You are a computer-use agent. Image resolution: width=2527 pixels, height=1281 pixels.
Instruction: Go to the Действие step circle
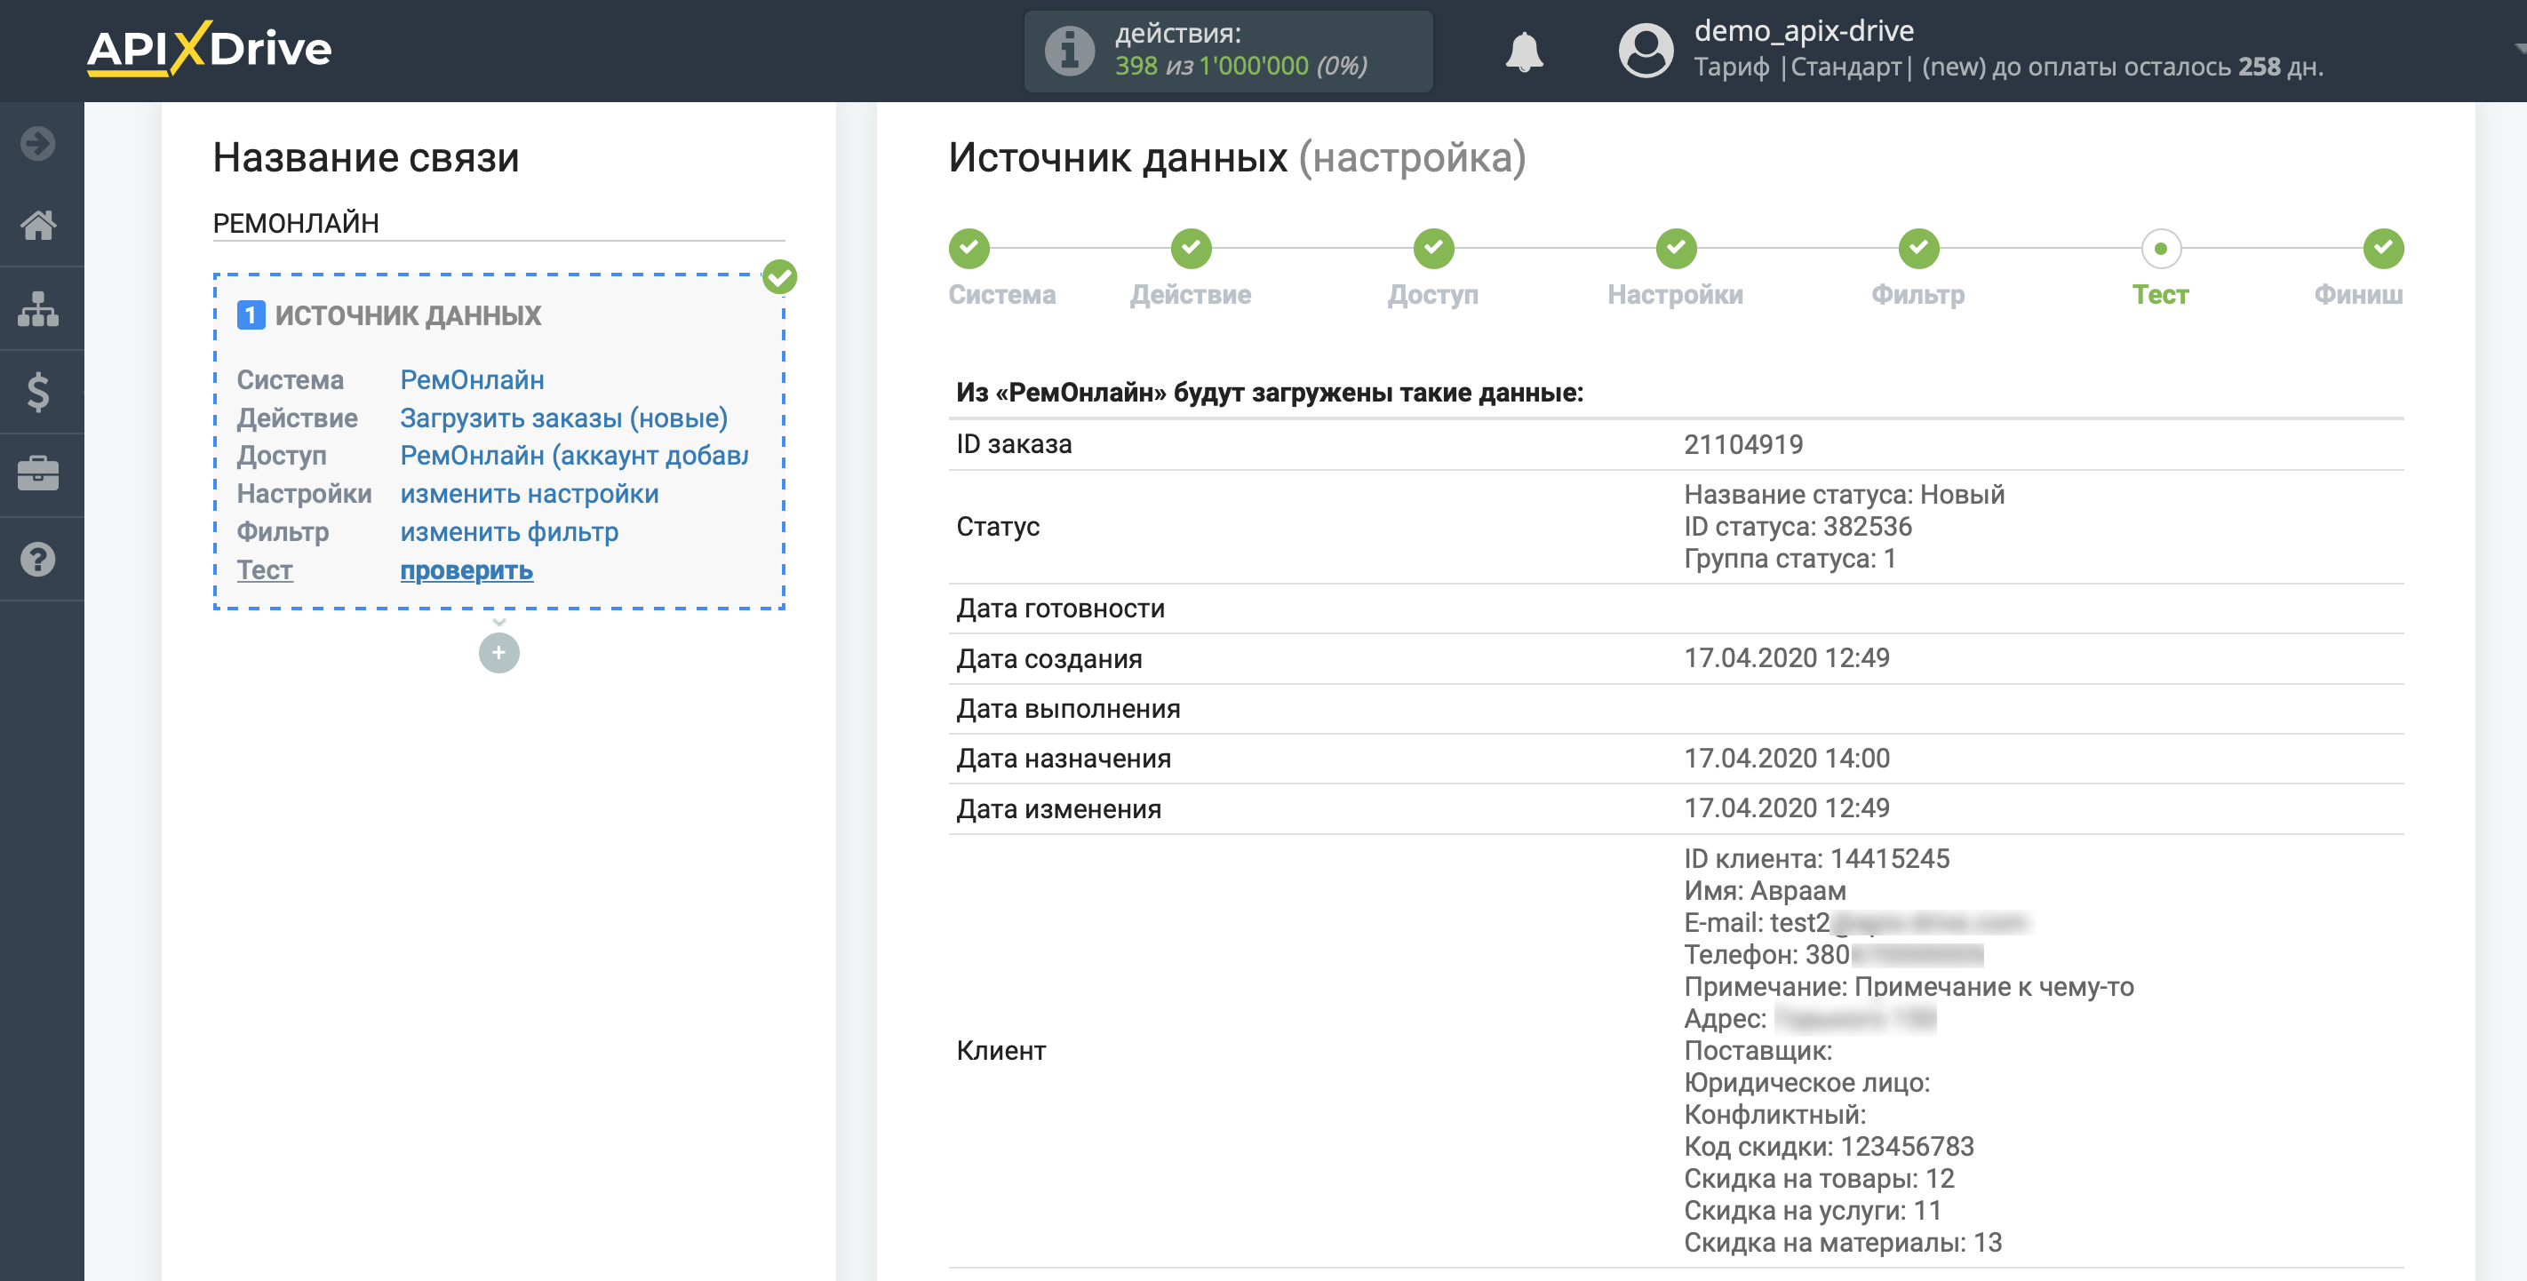[x=1191, y=248]
